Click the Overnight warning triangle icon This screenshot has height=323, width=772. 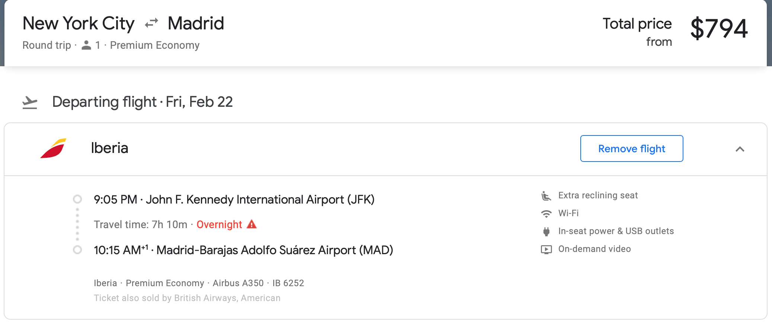252,224
